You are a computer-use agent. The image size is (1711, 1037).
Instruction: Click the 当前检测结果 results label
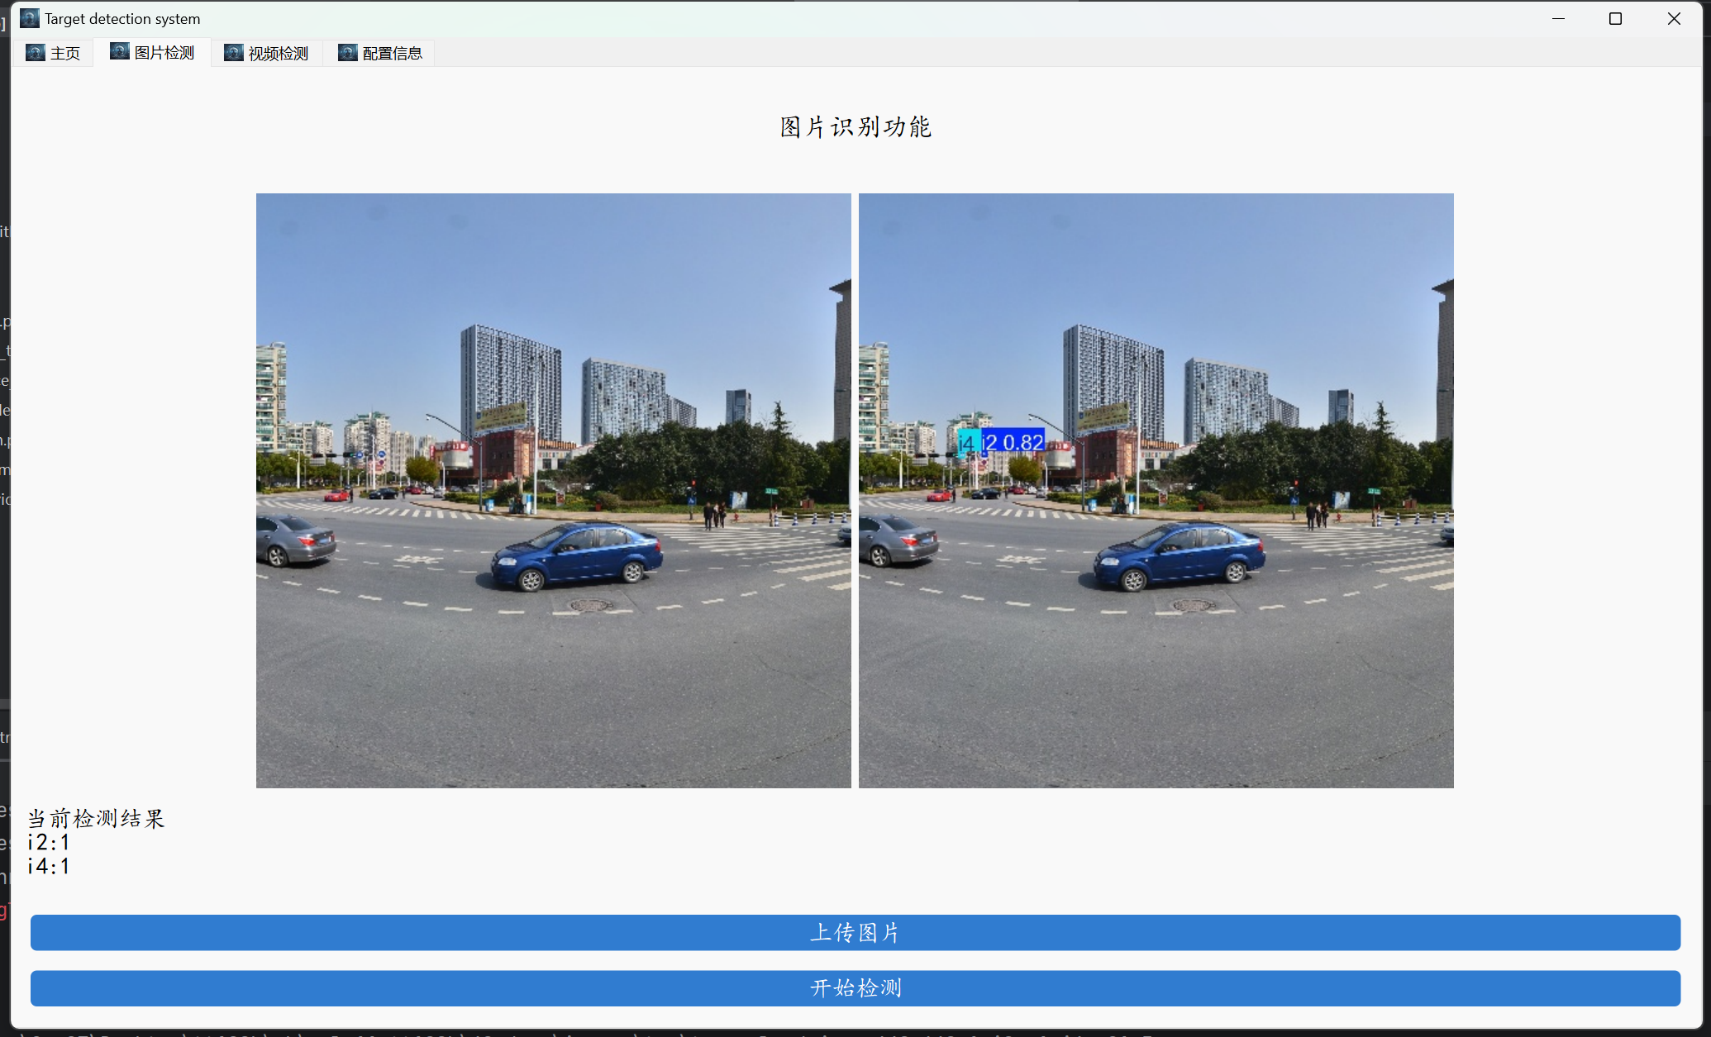[x=97, y=819]
